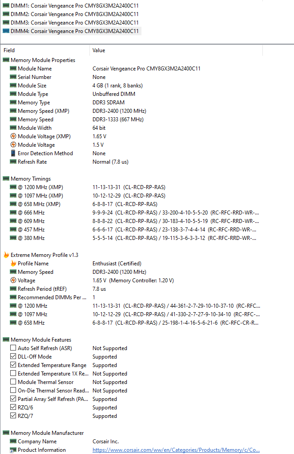The width and height of the screenshot is (294, 454).
Task: Select DIMM1: Corsair Vengeance Pro entry
Action: click(75, 5)
